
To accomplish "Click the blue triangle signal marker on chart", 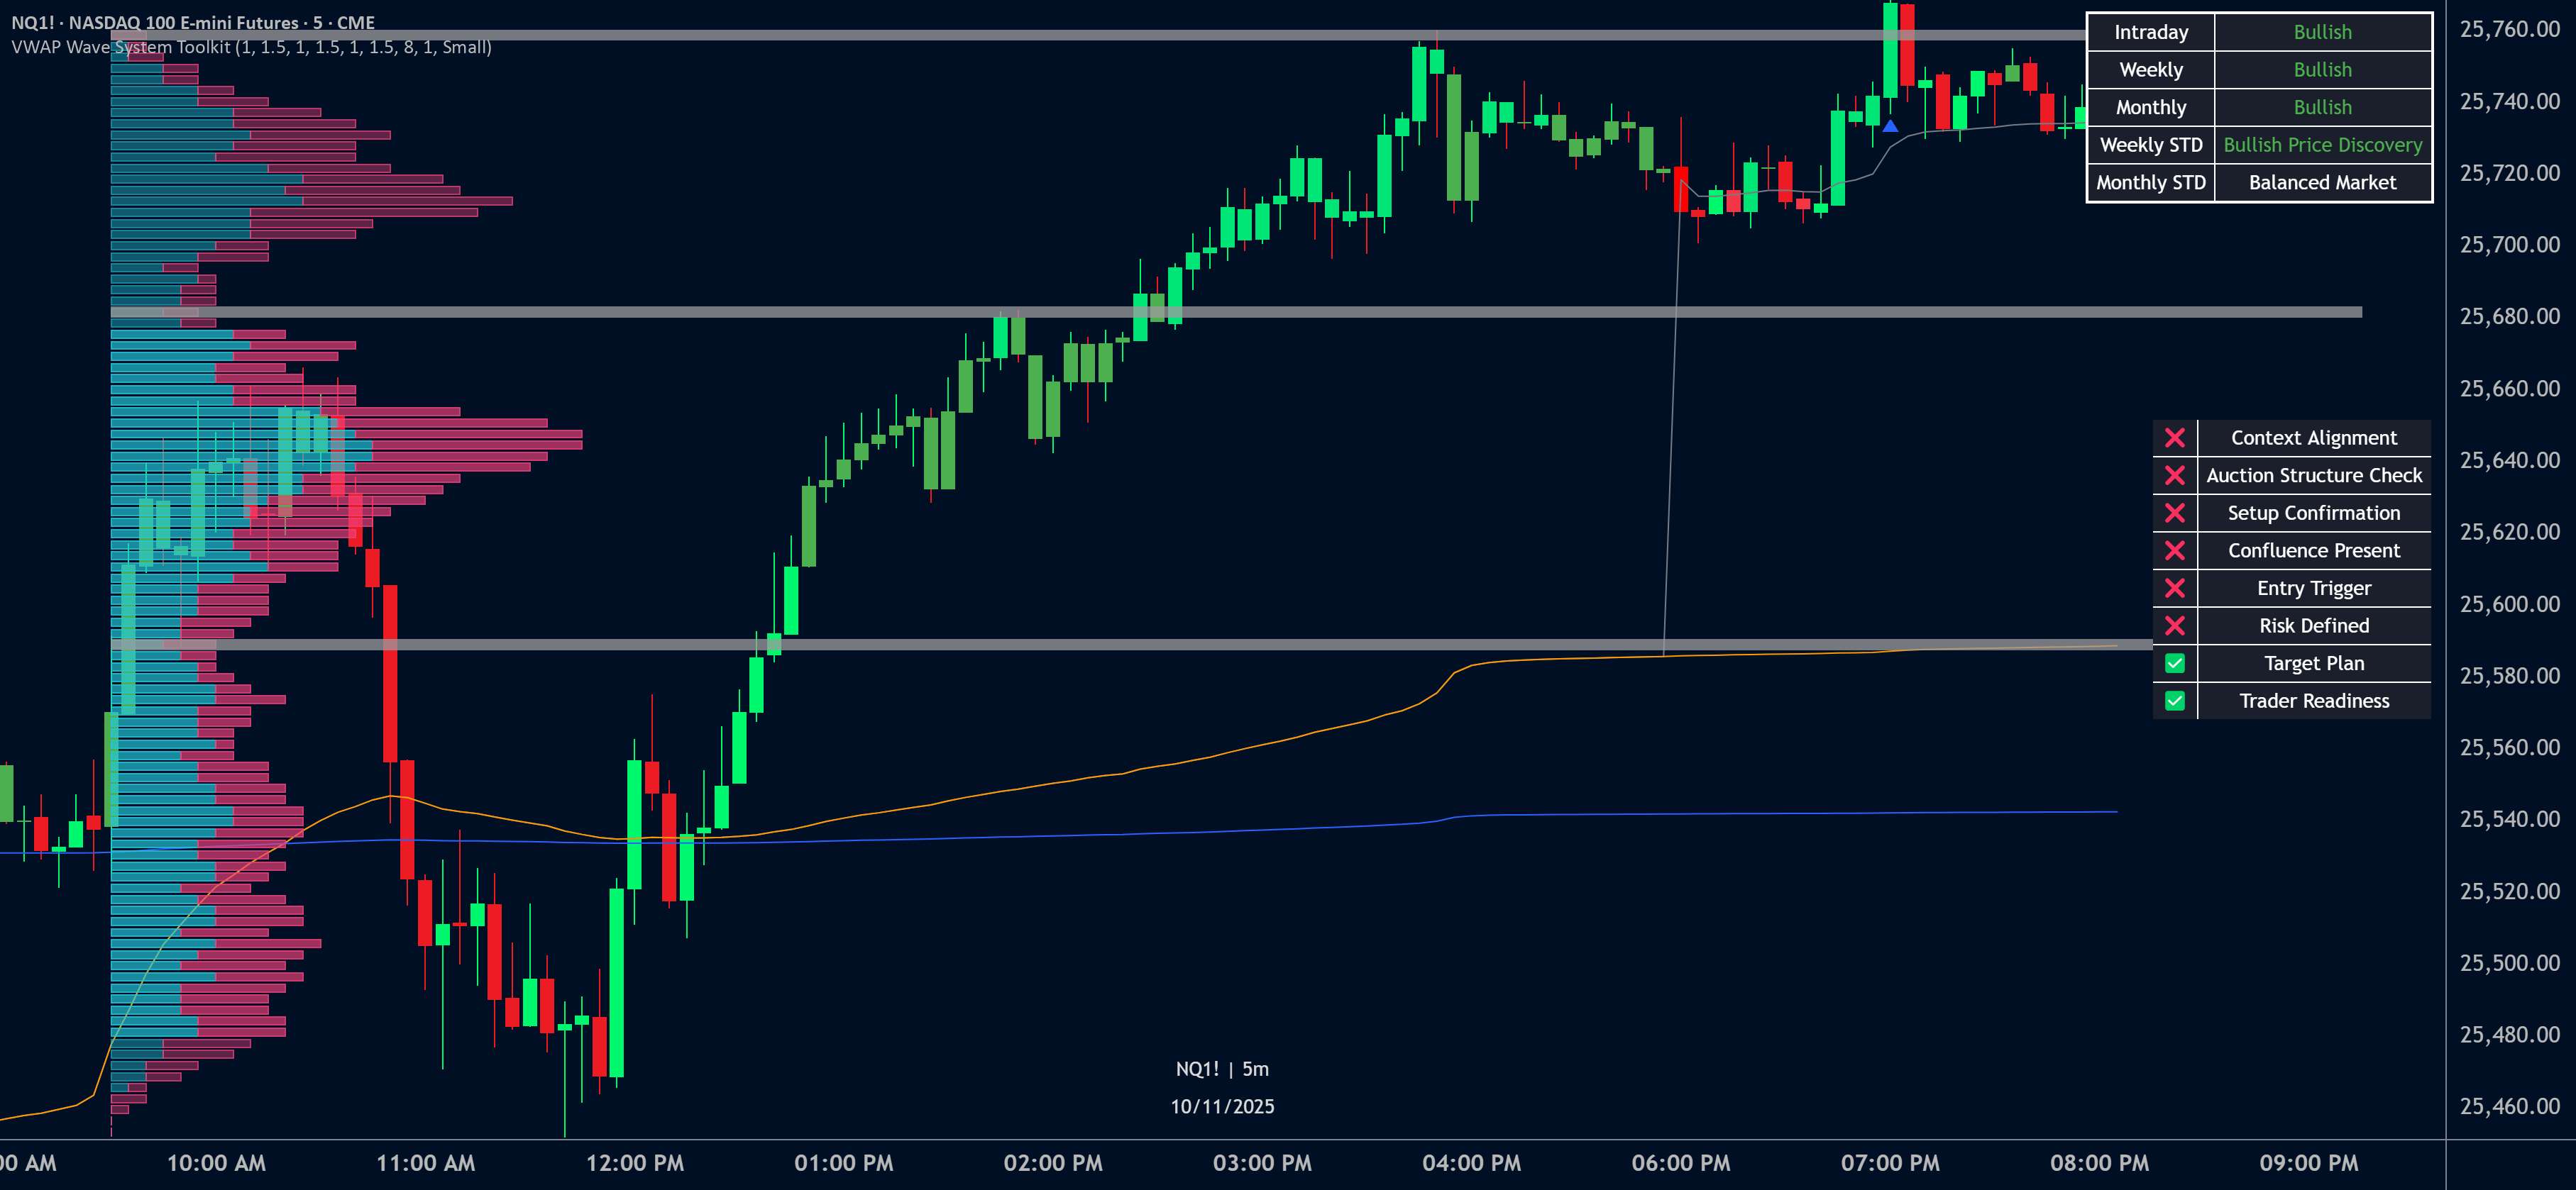I will 1889,126.
